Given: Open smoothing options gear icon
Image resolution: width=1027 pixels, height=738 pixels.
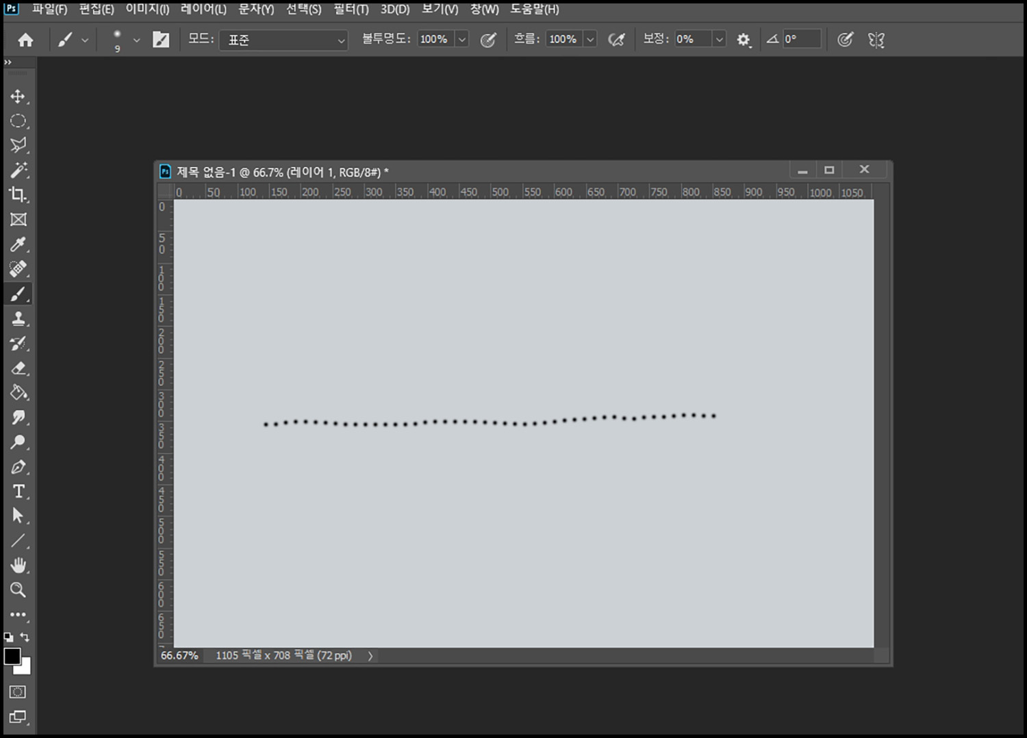Looking at the screenshot, I should tap(744, 40).
